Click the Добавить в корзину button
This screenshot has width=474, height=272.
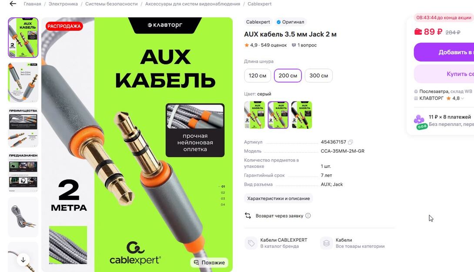[x=444, y=52]
